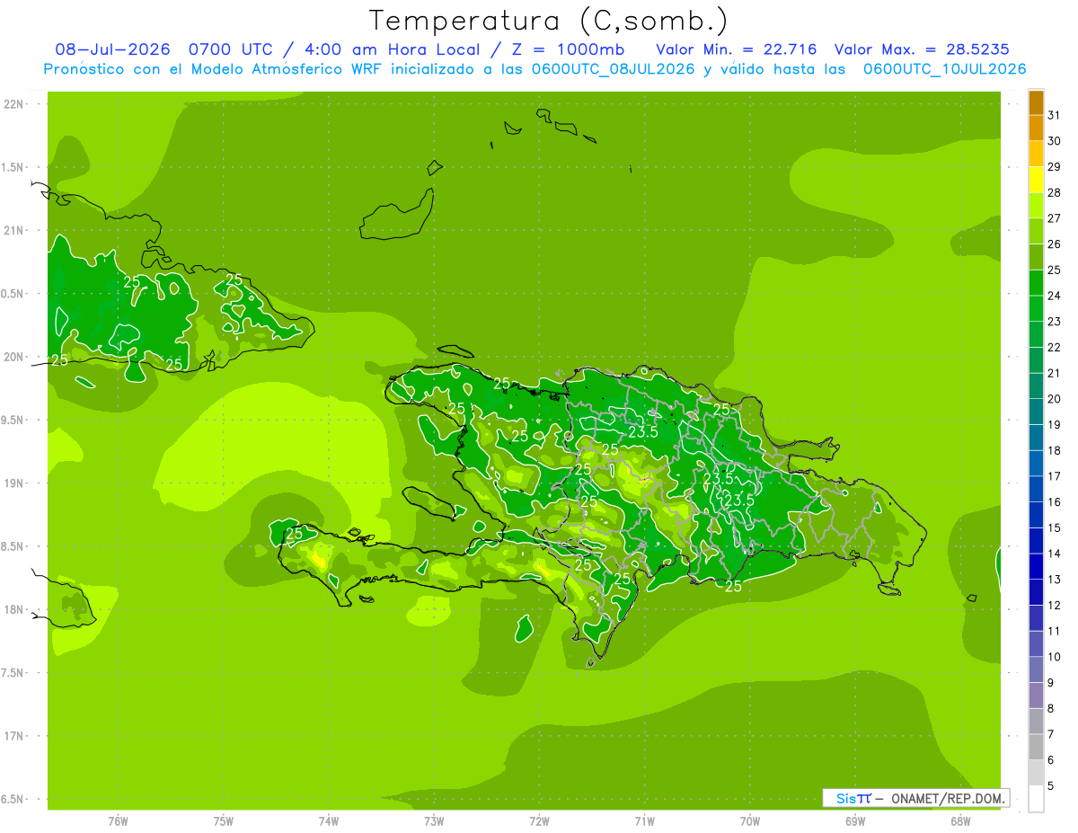Pick the teal swatch between 19 and 20
The width and height of the screenshot is (1078, 833).
tap(1036, 412)
